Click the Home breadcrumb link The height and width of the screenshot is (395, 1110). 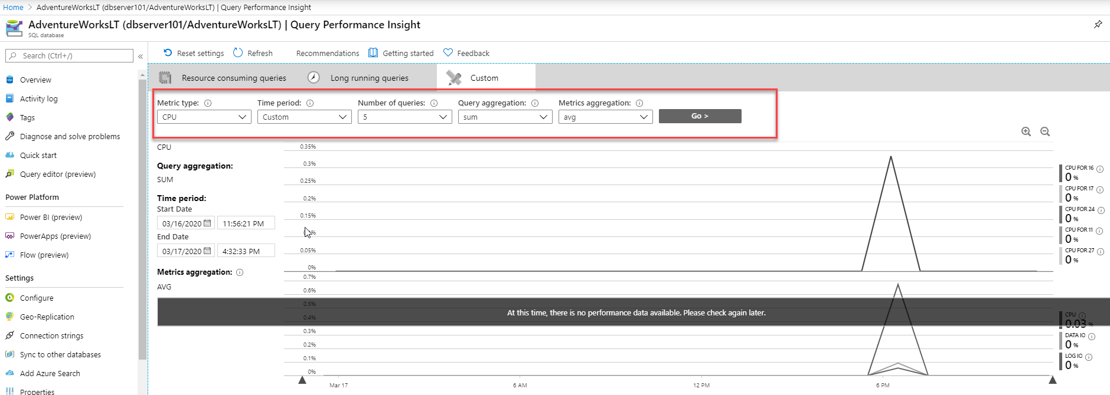pos(13,7)
